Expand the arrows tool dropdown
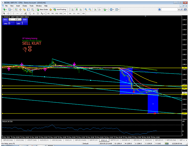 point(44,14)
